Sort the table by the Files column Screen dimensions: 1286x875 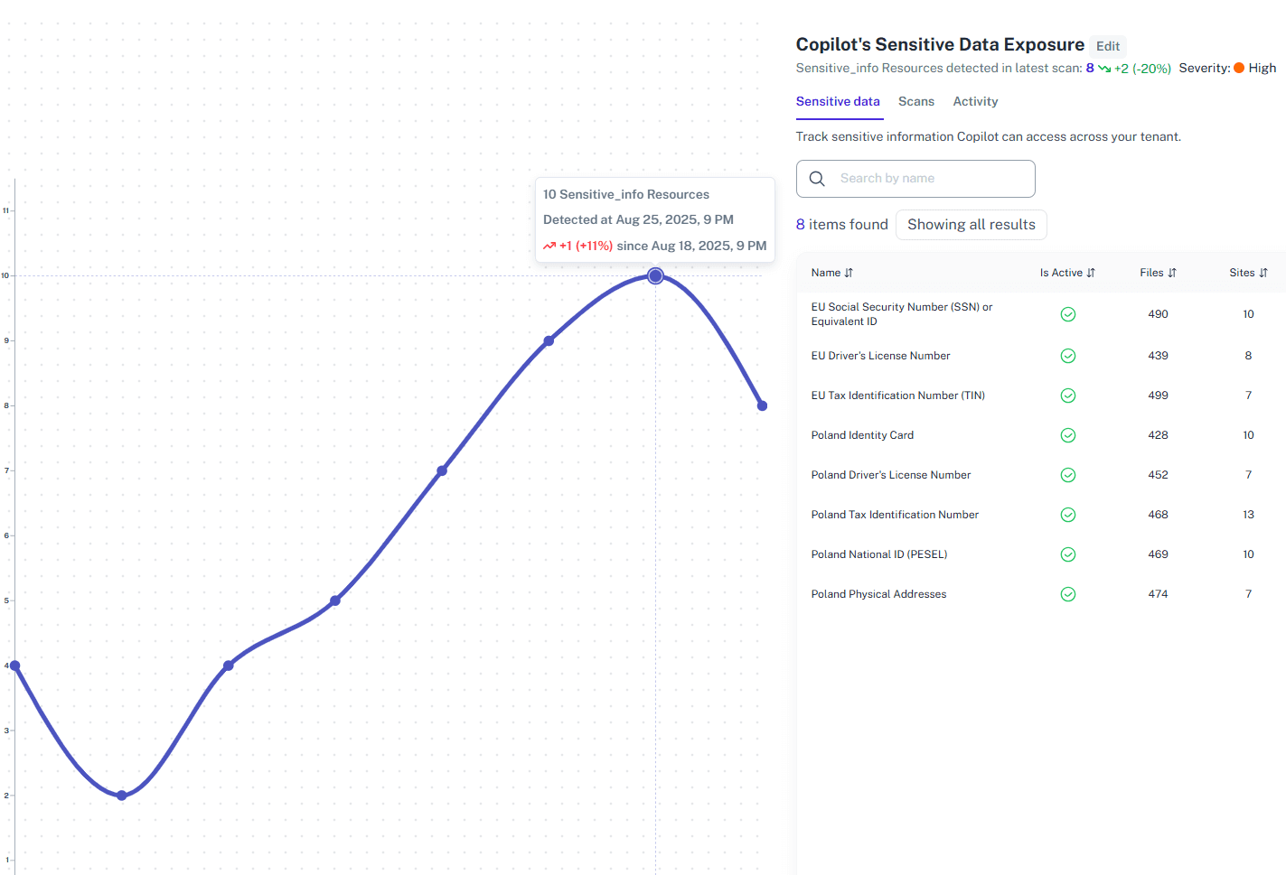1173,272
